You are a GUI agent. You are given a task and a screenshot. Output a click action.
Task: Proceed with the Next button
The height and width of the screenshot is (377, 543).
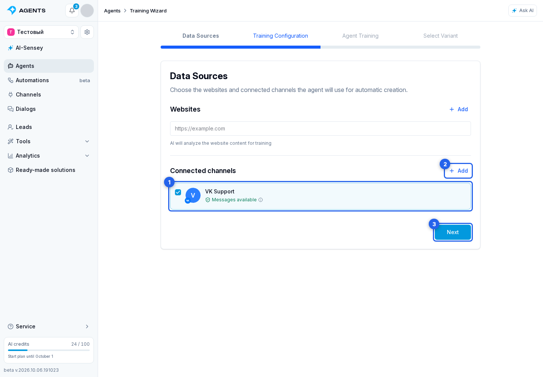(452, 232)
